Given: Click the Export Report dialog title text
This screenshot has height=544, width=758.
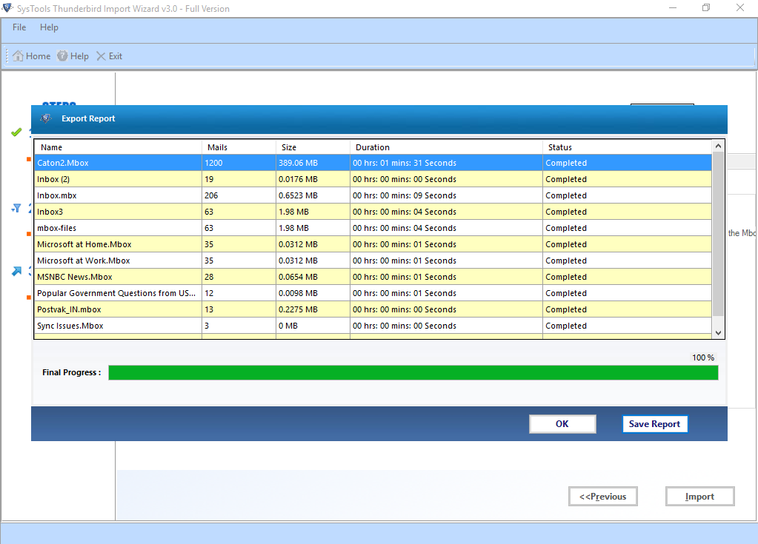Looking at the screenshot, I should pos(88,118).
